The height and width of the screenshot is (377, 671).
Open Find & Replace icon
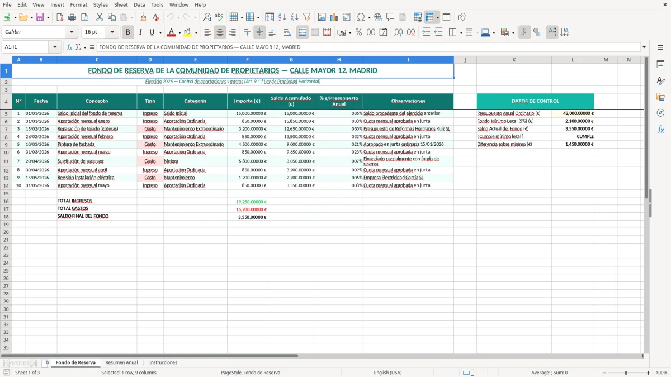point(207,17)
